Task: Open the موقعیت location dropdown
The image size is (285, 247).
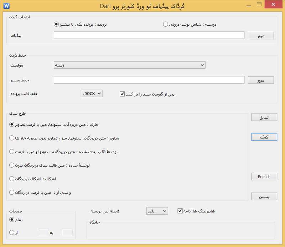Action: click(129, 65)
